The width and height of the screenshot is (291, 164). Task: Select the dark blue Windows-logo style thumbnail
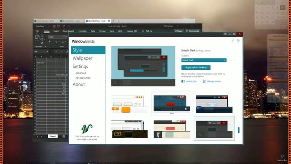[214, 104]
